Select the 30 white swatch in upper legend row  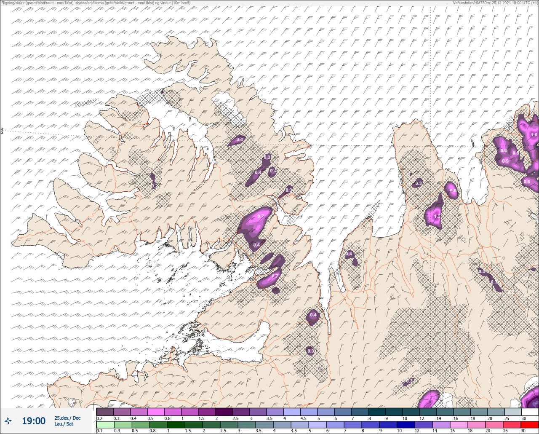point(530,412)
